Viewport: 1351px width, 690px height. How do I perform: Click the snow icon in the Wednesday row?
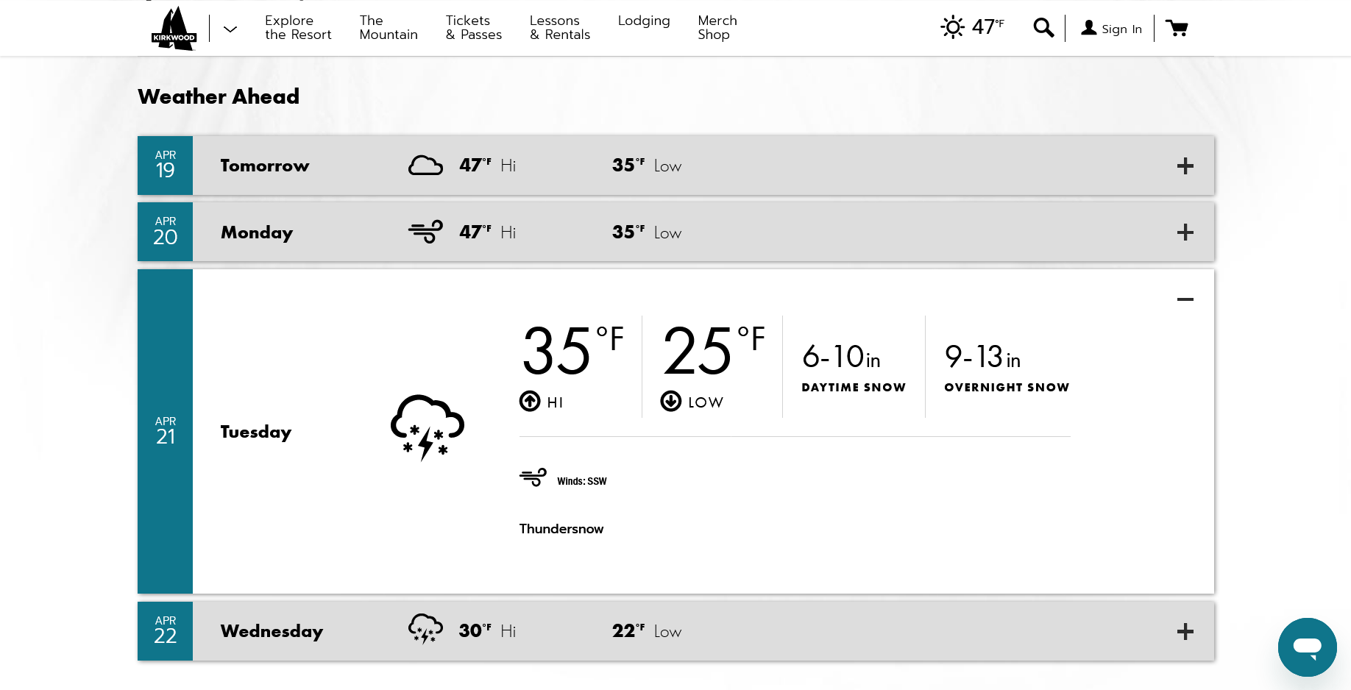[x=425, y=629]
